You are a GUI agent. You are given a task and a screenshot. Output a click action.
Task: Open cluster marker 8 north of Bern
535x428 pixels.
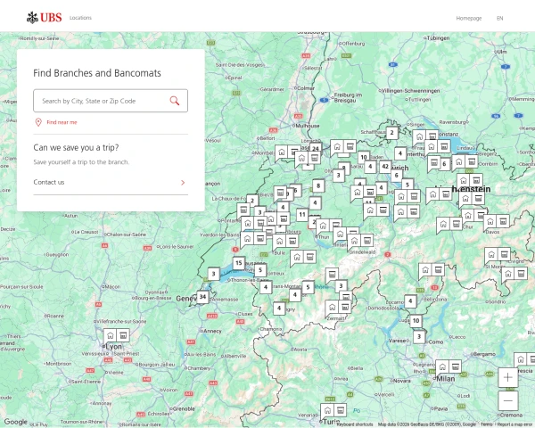[x=318, y=185]
